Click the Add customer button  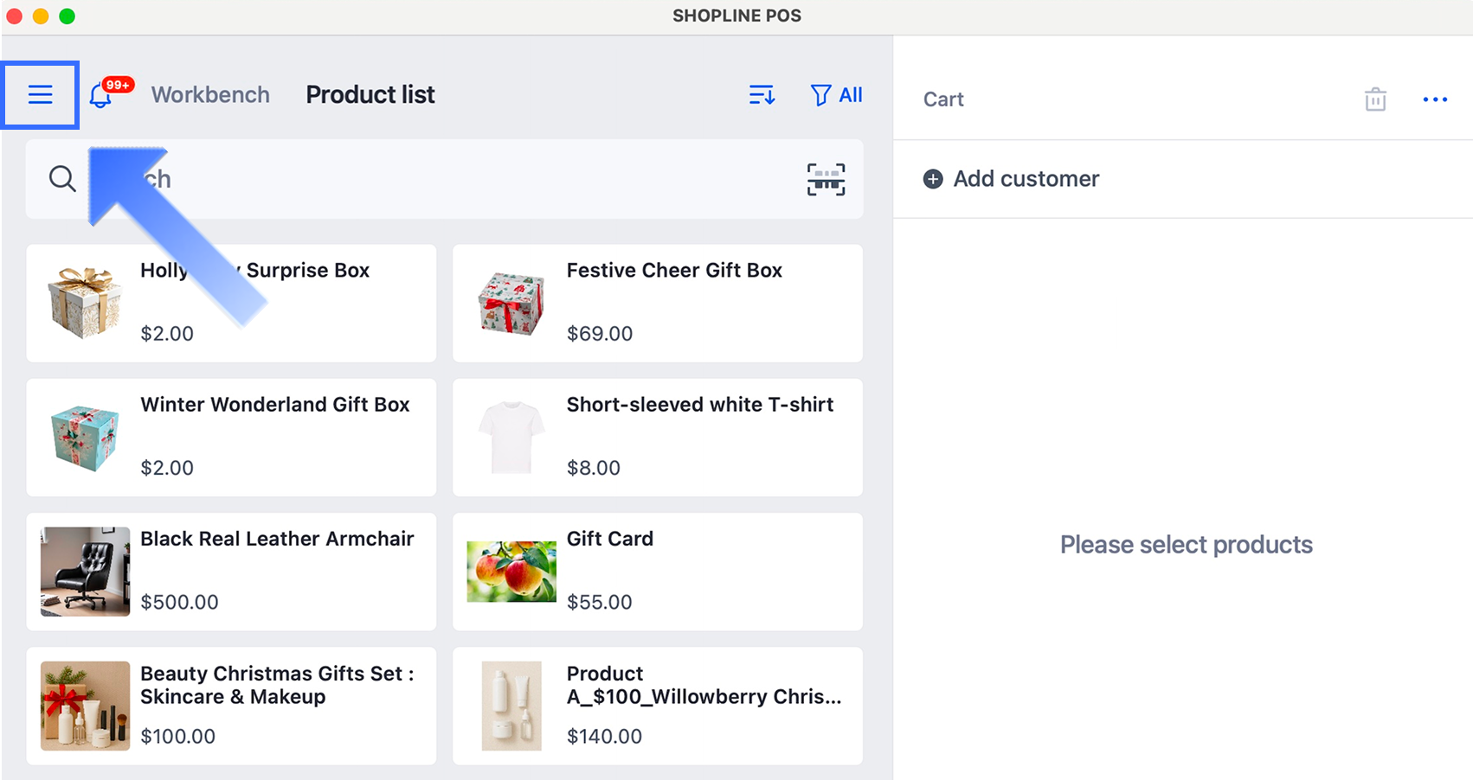[x=1026, y=179]
